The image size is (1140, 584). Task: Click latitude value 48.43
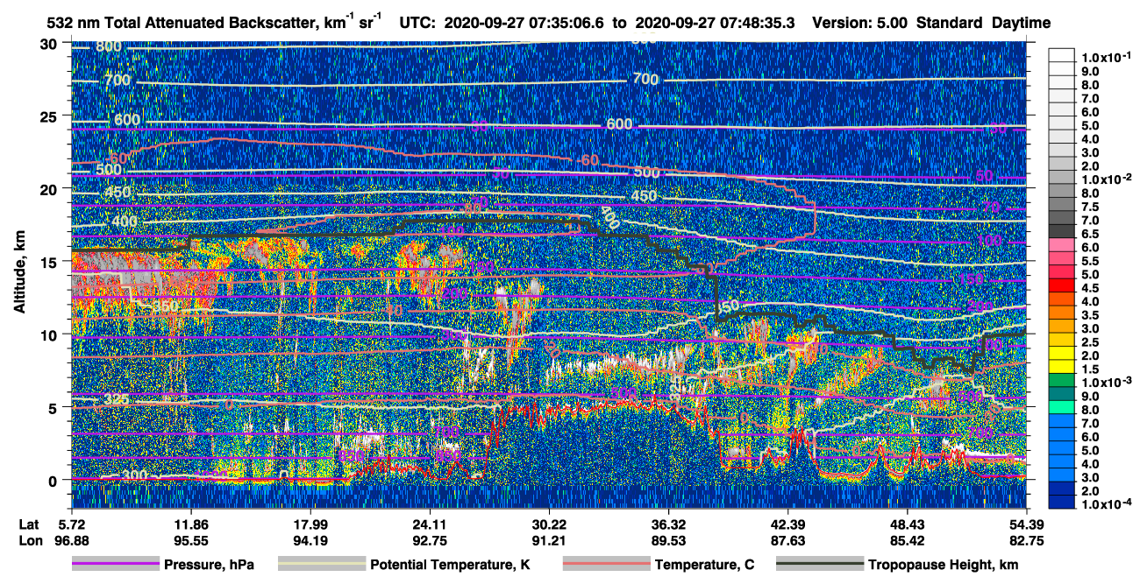click(x=907, y=524)
